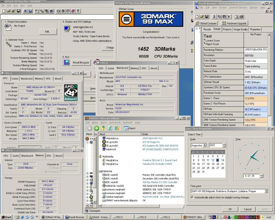The height and width of the screenshot is (220, 275).
Task: Select day 20 in the calendar
Action: 218,164
